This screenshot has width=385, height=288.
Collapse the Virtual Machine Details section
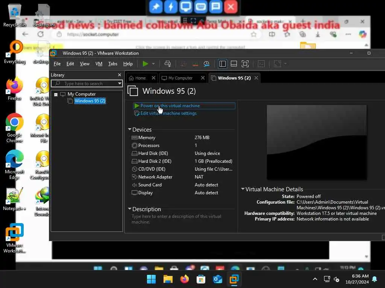243,189
